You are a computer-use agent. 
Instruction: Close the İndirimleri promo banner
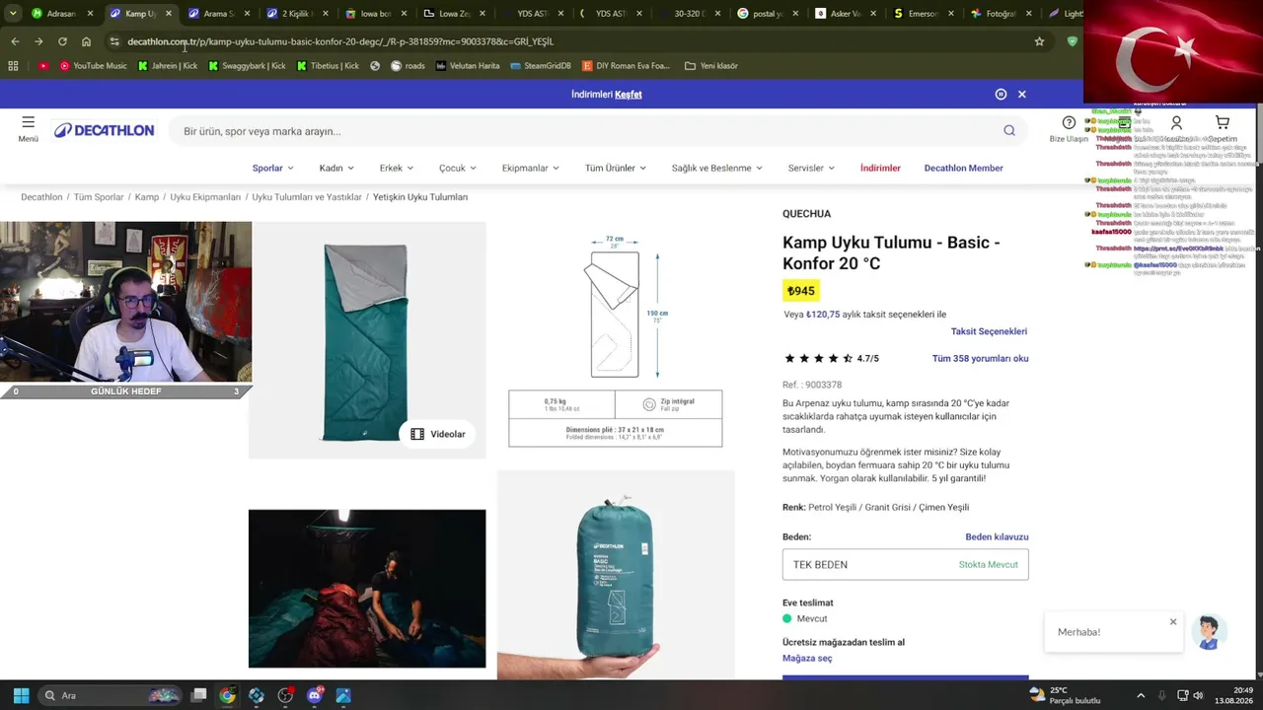coord(1022,95)
